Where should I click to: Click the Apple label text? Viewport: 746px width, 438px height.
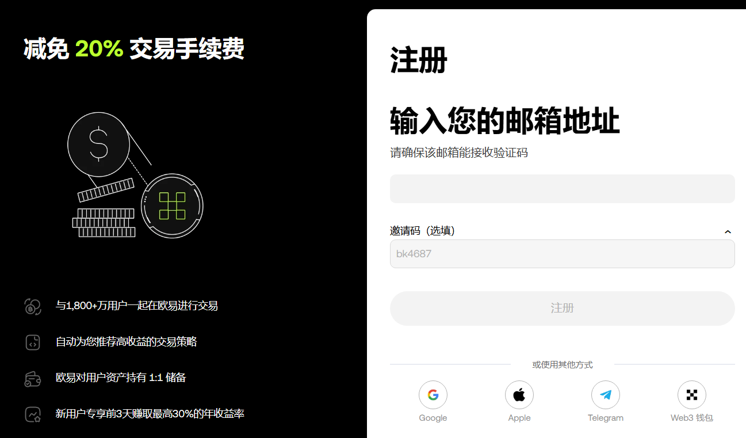[519, 418]
